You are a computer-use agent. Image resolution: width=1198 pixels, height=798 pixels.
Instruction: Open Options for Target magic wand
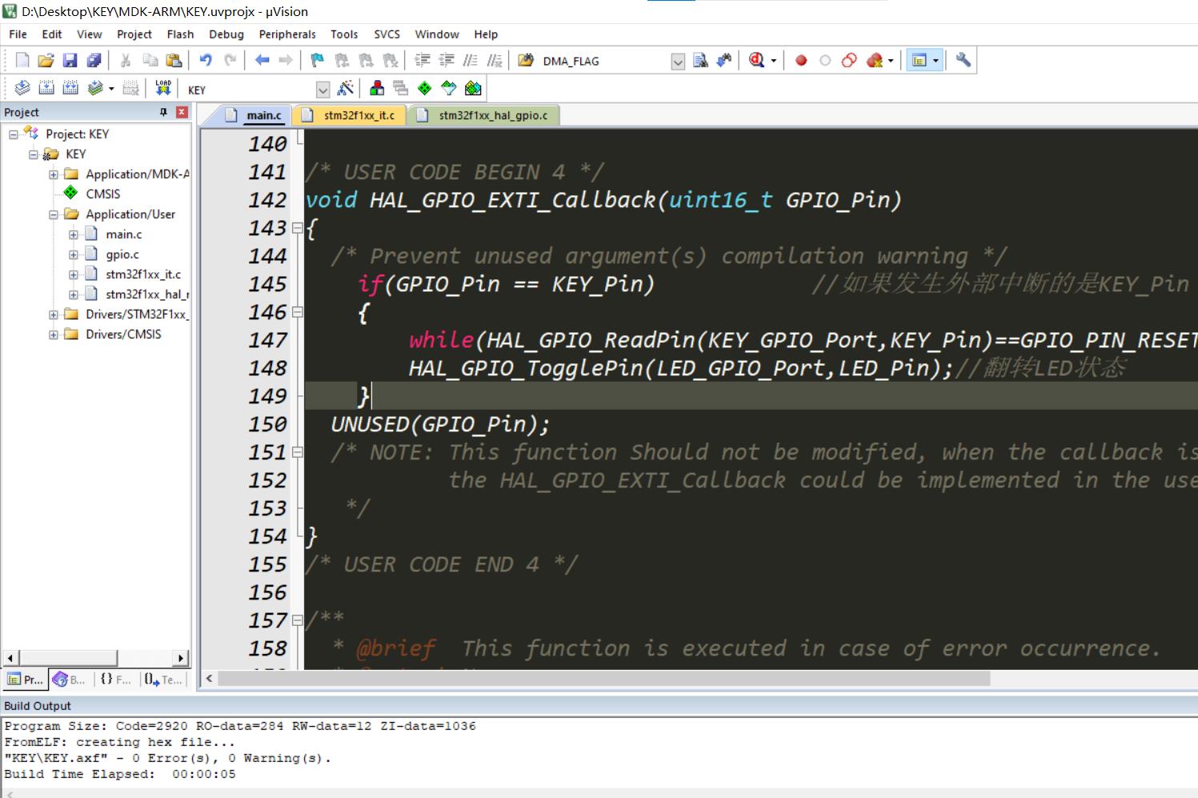coord(346,89)
